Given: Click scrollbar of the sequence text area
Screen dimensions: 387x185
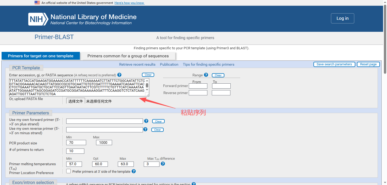Looking at the screenshot, I should tap(147, 85).
